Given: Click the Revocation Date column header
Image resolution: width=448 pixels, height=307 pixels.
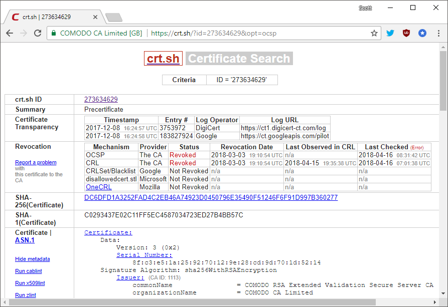Looking at the screenshot, I should (246, 147).
